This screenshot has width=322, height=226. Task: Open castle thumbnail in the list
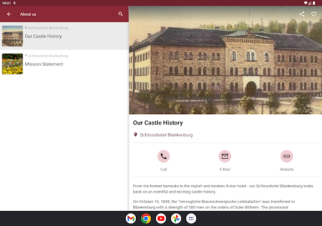(13, 36)
